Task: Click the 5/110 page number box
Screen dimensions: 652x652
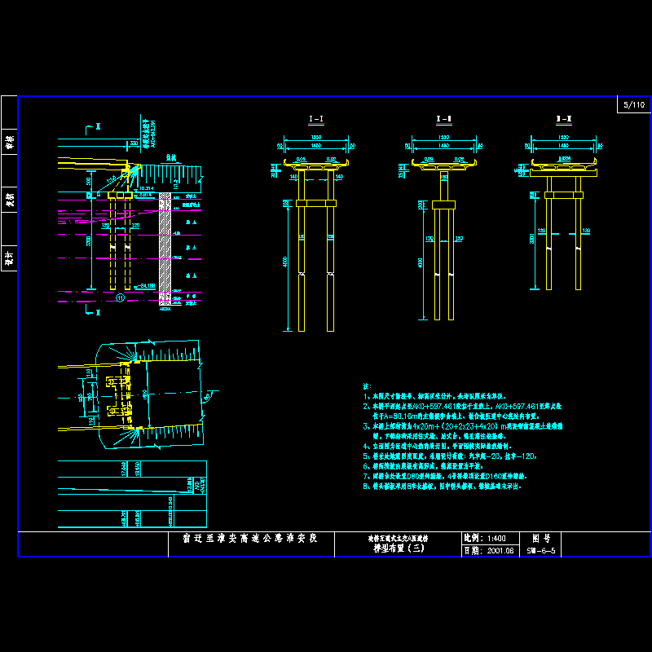Action: 633,105
